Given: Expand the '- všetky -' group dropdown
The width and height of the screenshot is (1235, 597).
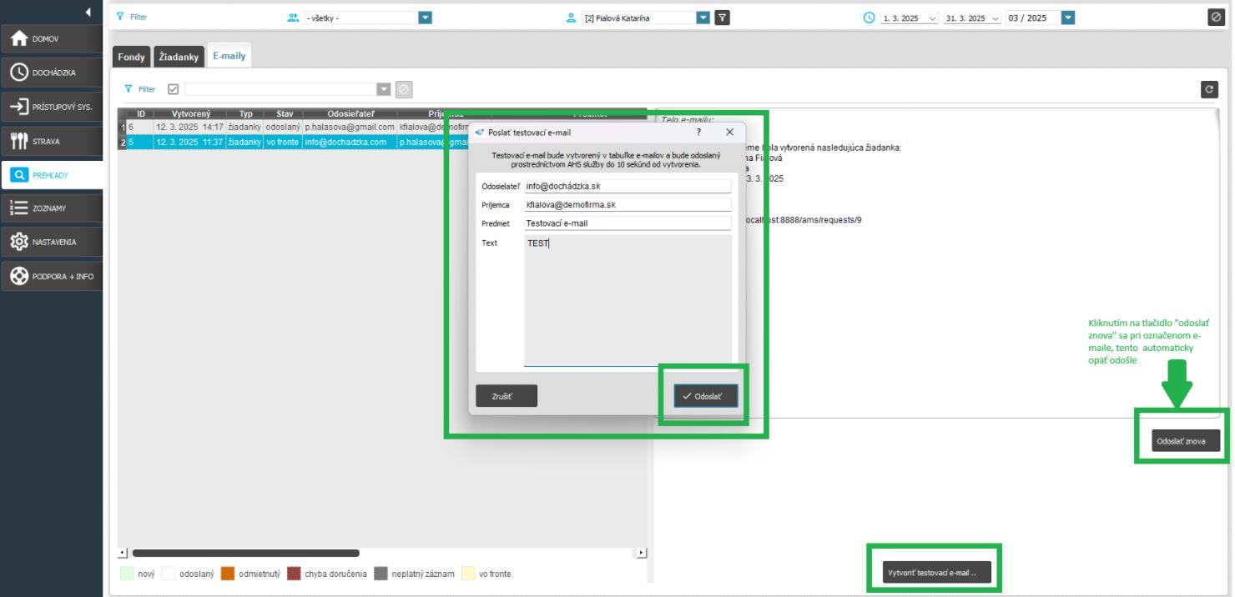Looking at the screenshot, I should pos(425,18).
